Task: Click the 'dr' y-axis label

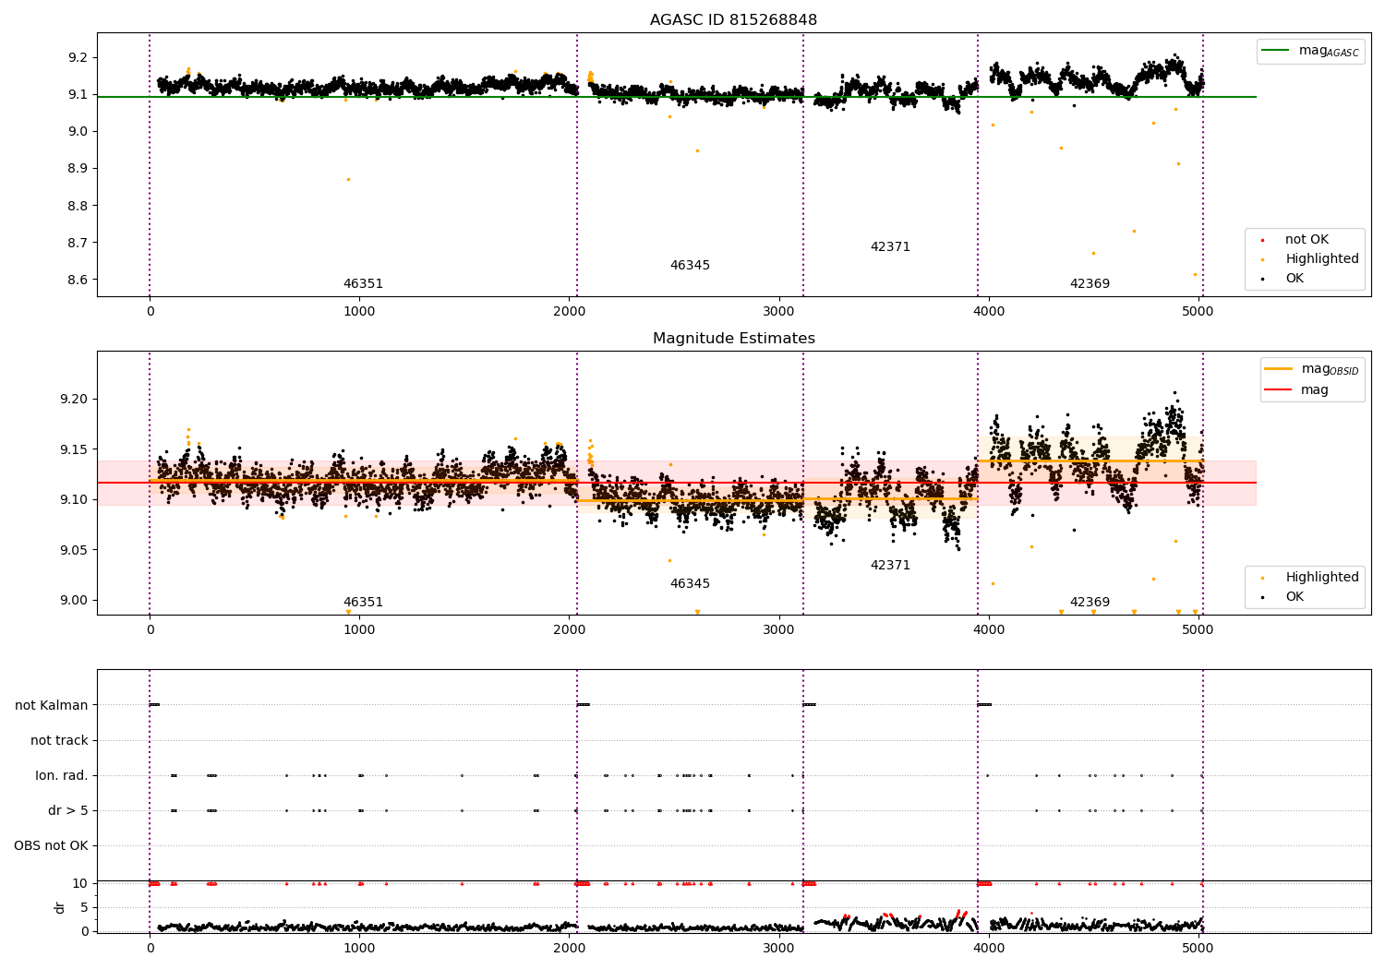Action: coord(60,907)
